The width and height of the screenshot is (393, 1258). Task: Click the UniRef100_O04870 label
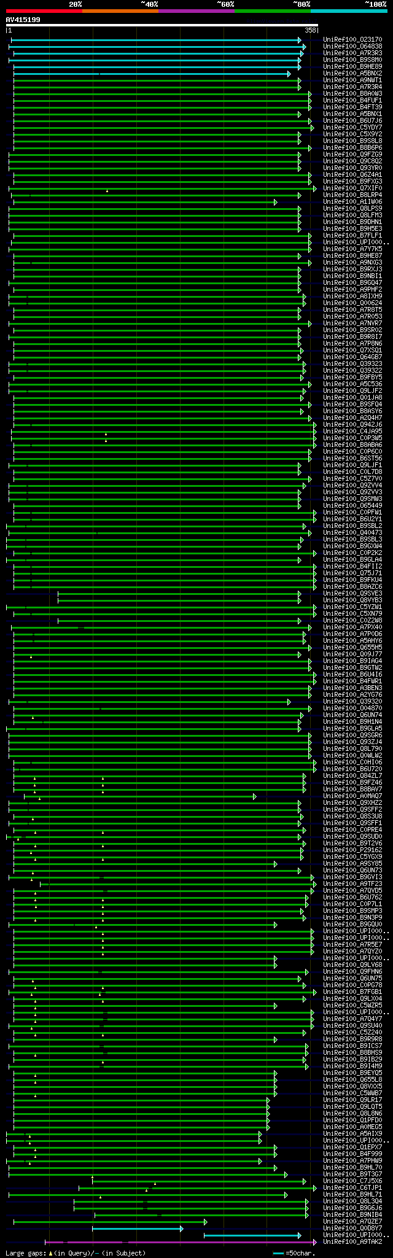point(352,709)
